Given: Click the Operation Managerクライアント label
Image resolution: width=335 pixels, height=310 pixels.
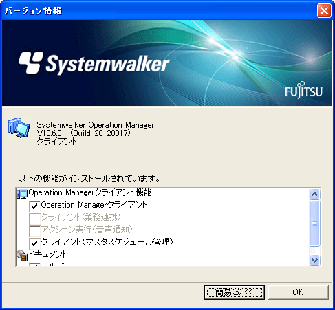Looking at the screenshot, I should click(x=94, y=205).
